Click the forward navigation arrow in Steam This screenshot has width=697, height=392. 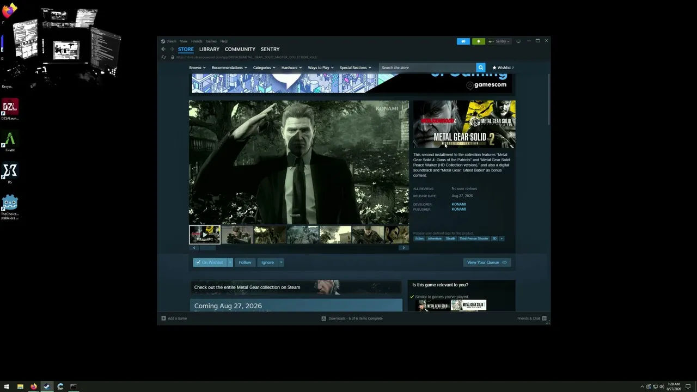172,49
